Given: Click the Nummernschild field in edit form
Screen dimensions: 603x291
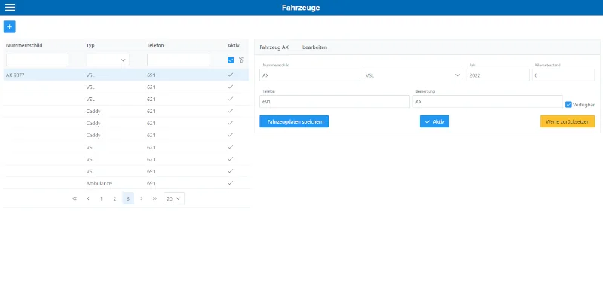Looking at the screenshot, I should 310,75.
